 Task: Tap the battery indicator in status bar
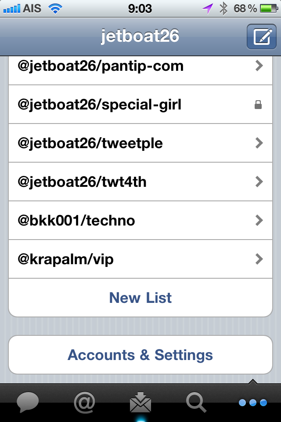click(267, 8)
